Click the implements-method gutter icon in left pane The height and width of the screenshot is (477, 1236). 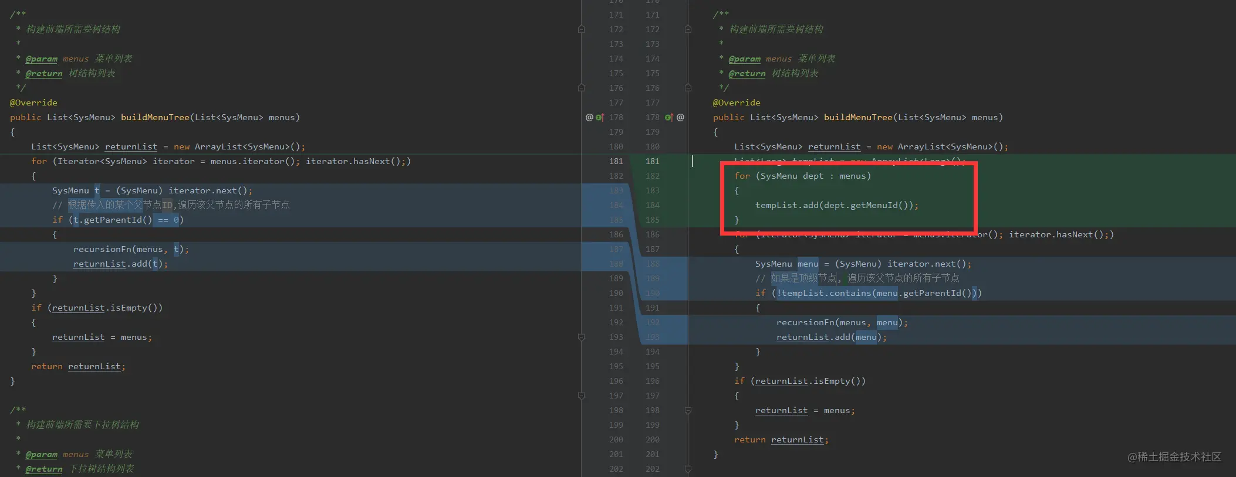coord(600,117)
